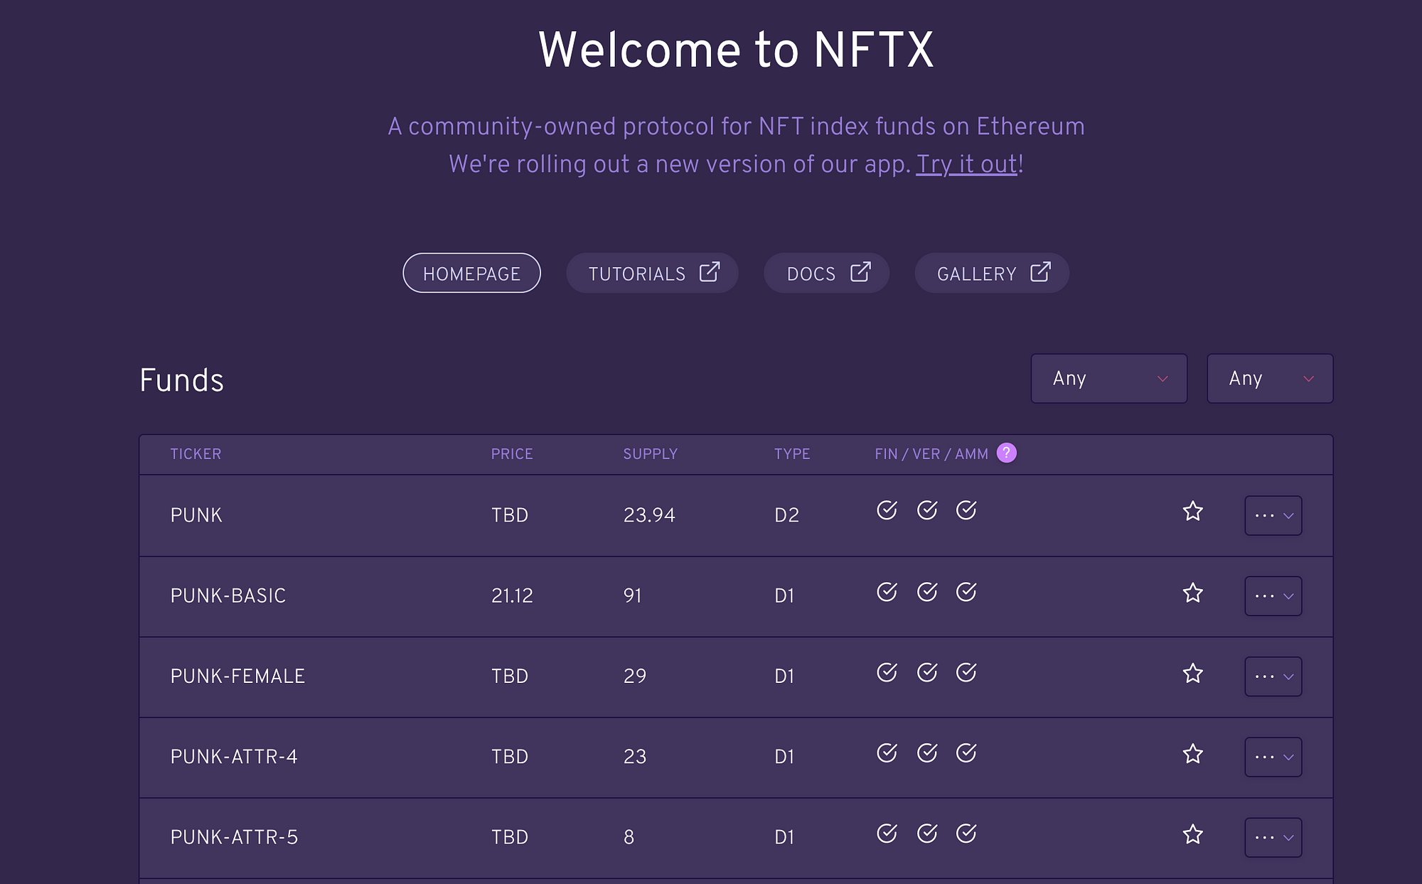Click the PUNK-ATTR-5 finalized check icon
This screenshot has width=1422, height=884.
pyautogui.click(x=887, y=833)
